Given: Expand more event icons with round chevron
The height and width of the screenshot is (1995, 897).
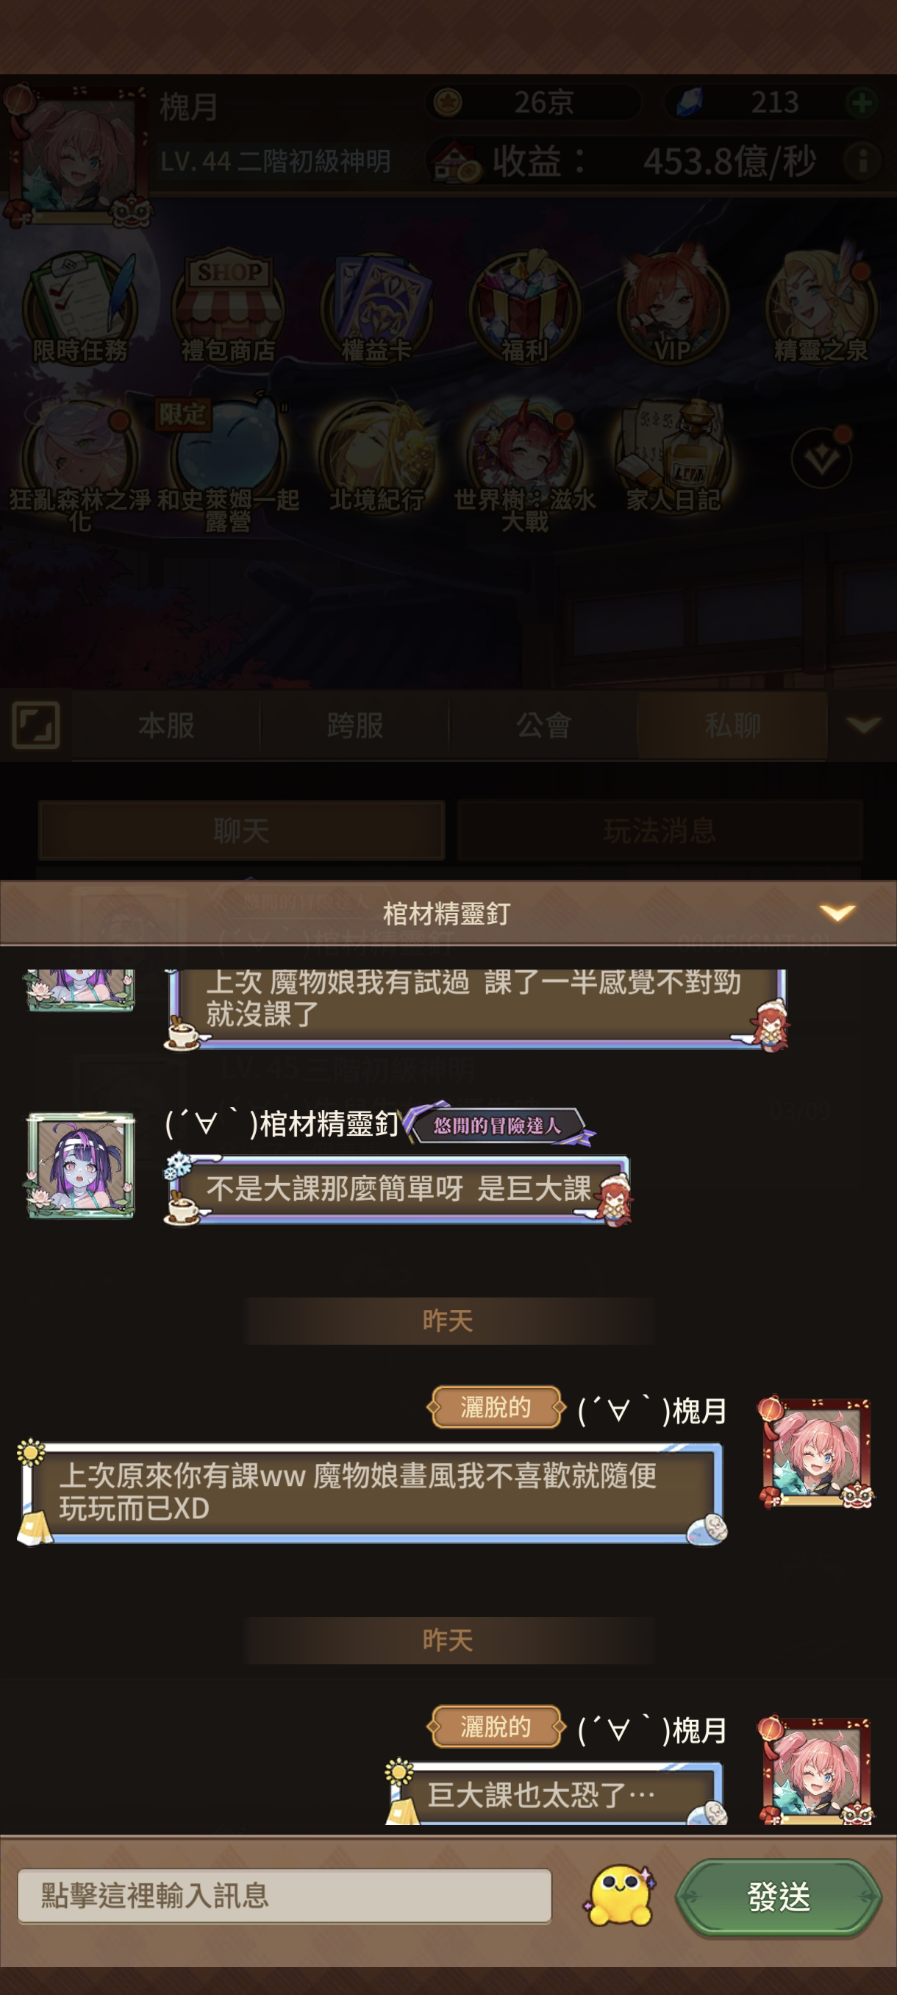Looking at the screenshot, I should (x=821, y=459).
